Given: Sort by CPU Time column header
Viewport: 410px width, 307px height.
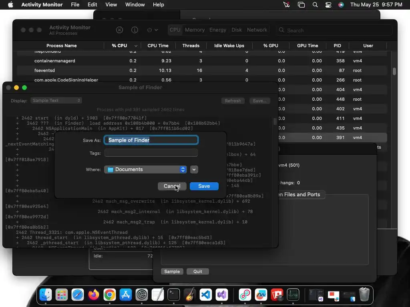Looking at the screenshot, I should pos(158,46).
